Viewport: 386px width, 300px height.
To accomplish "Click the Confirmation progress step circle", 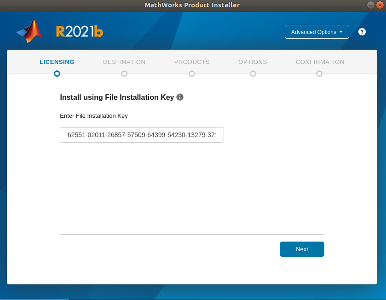I will click(x=319, y=74).
